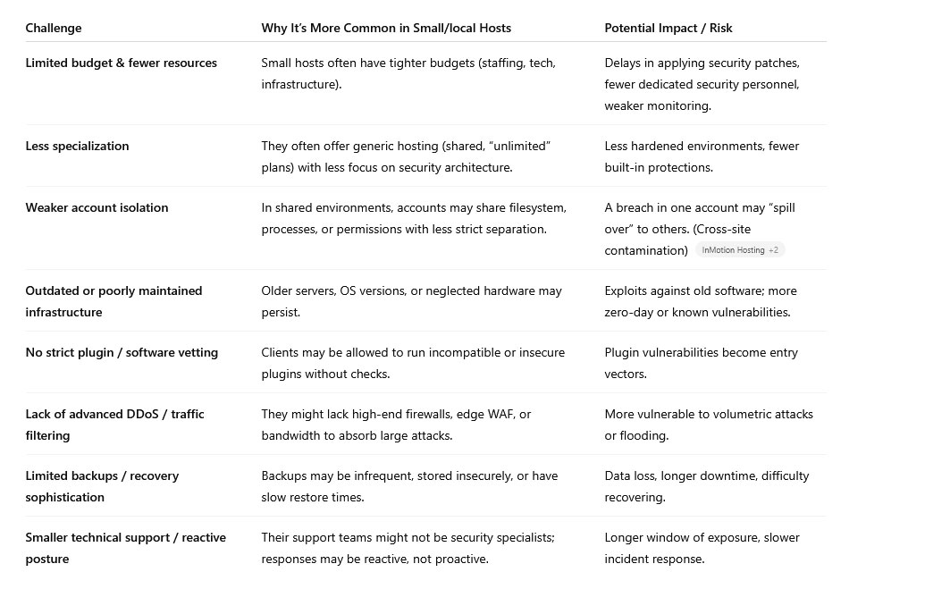This screenshot has width=950, height=589.
Task: Click the Exploits against old software text
Action: pyautogui.click(x=701, y=301)
